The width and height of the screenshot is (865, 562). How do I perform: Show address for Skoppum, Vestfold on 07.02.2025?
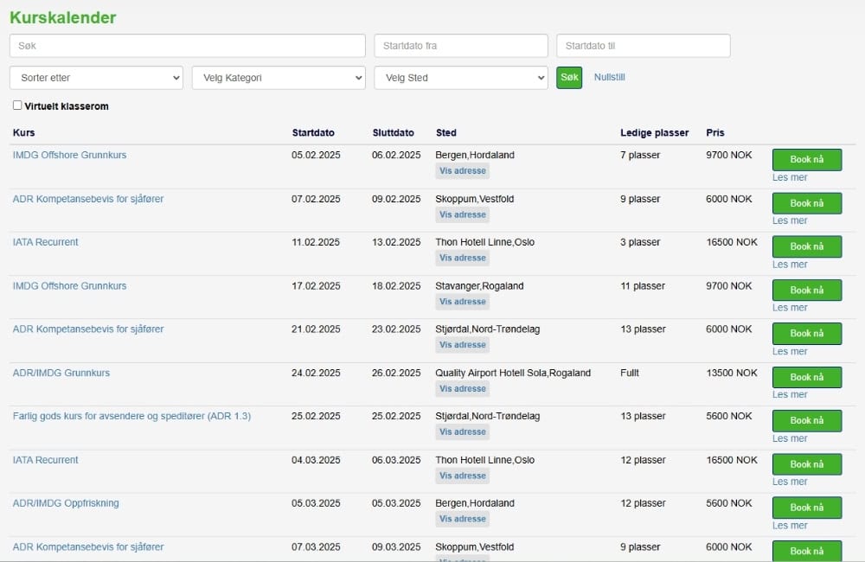(x=462, y=214)
